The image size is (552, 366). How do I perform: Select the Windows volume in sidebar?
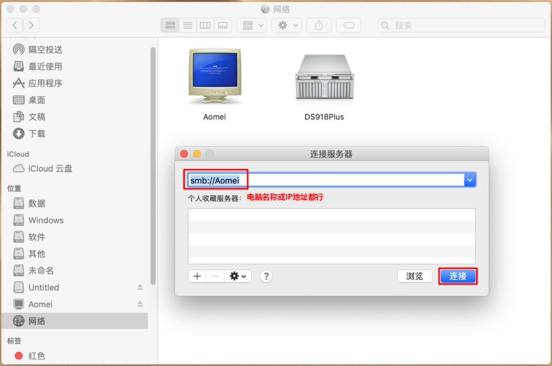[x=75, y=220]
